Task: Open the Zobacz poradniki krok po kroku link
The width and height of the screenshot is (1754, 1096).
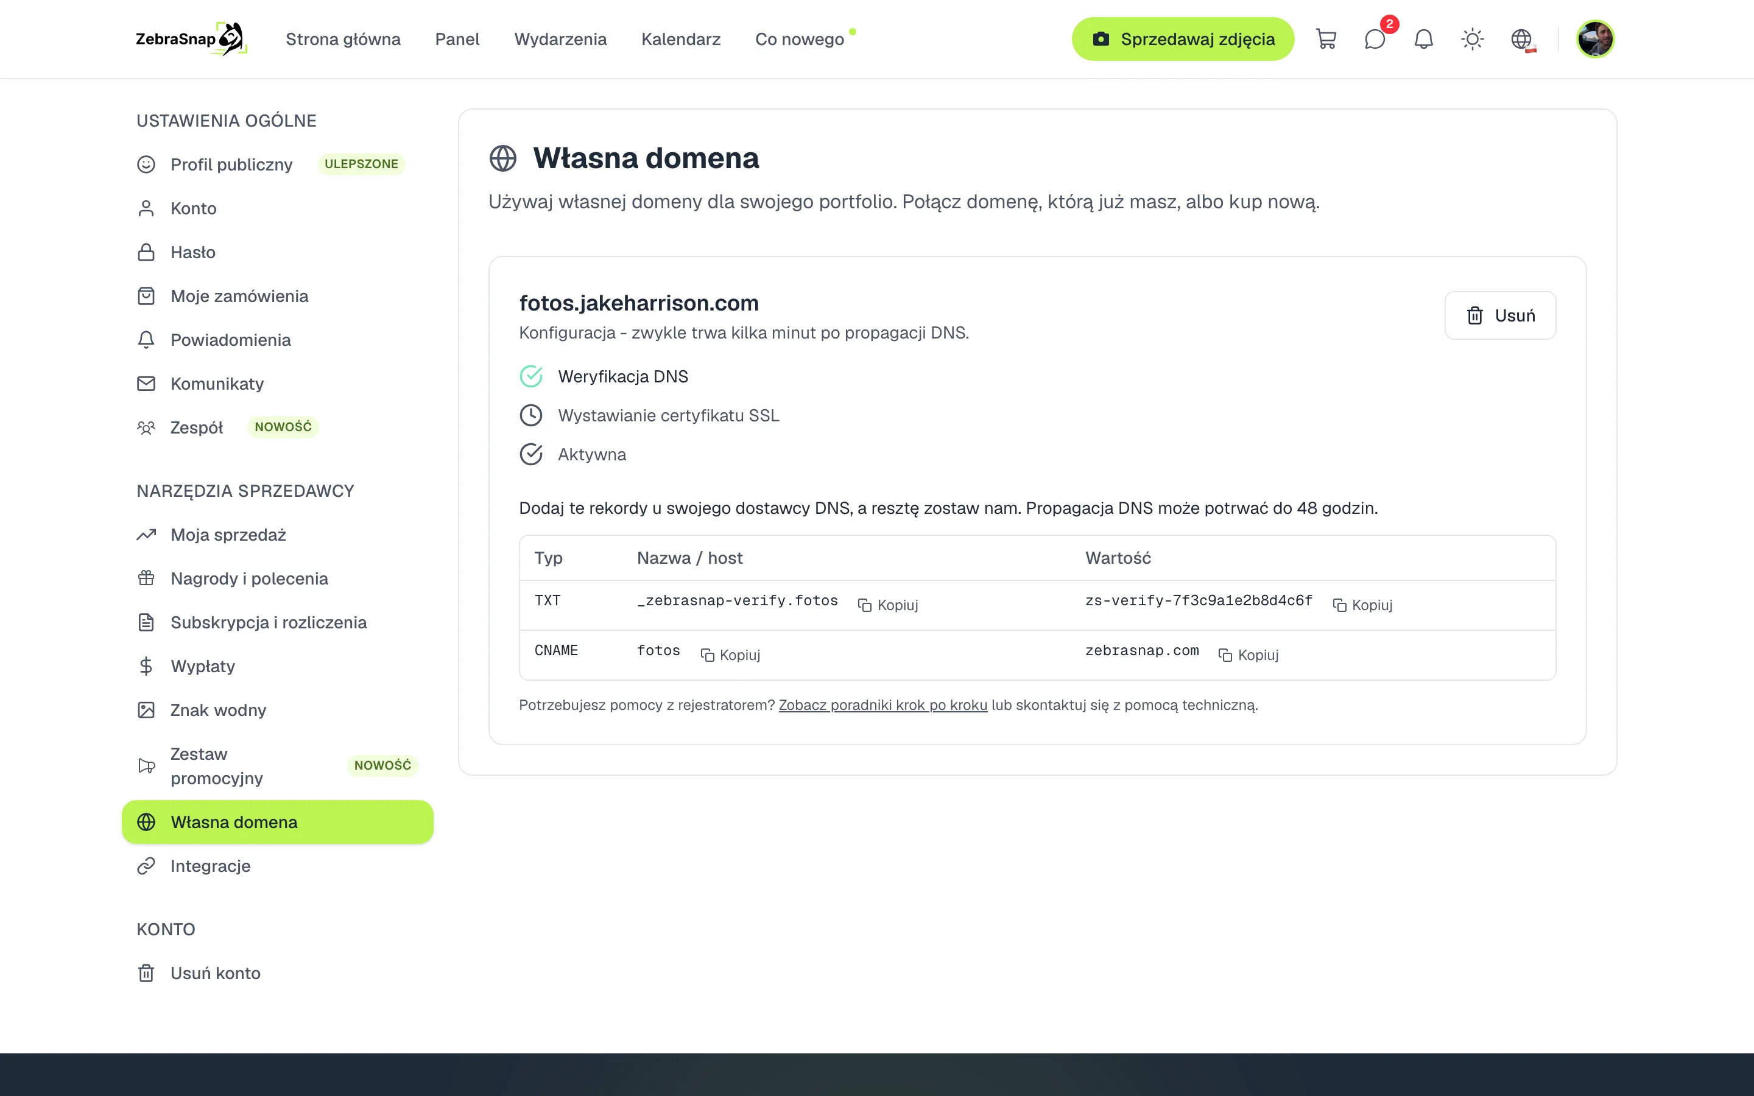Action: (883, 704)
